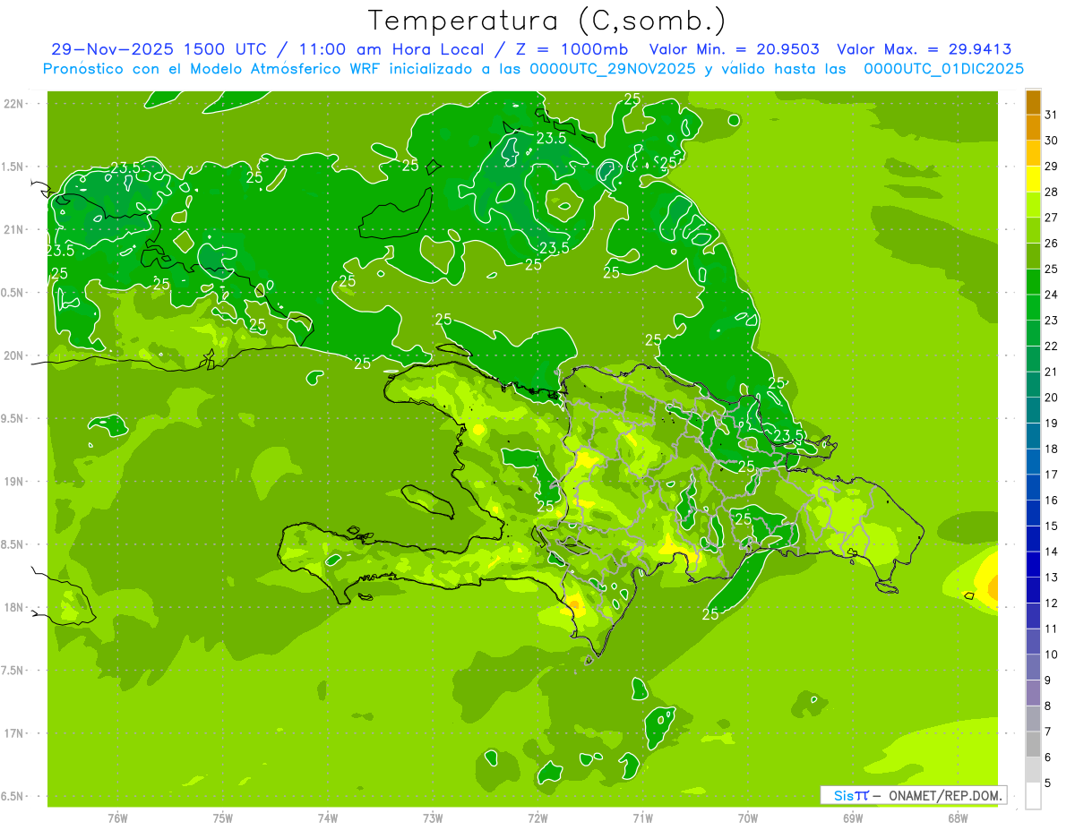Click the '76W' longitude axis label

click(117, 818)
